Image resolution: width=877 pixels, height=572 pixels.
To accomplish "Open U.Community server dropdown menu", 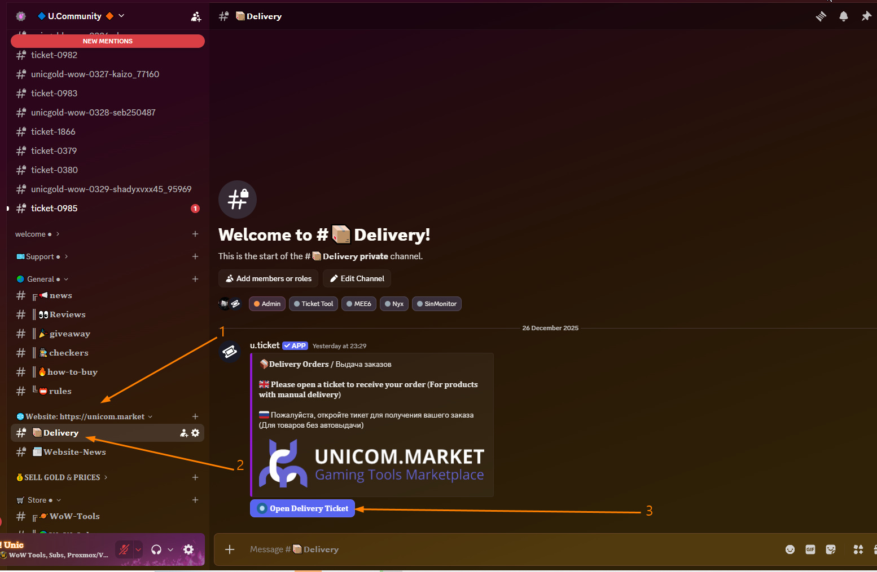I will 81,16.
